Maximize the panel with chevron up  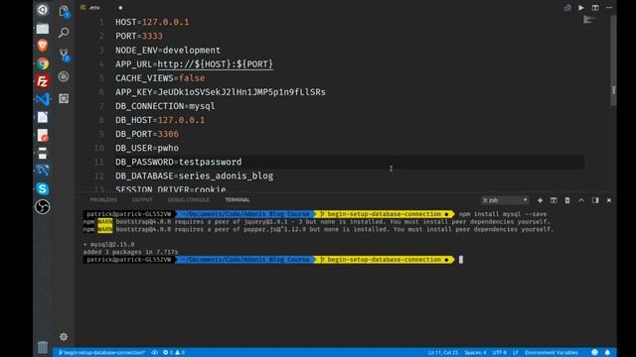581,200
